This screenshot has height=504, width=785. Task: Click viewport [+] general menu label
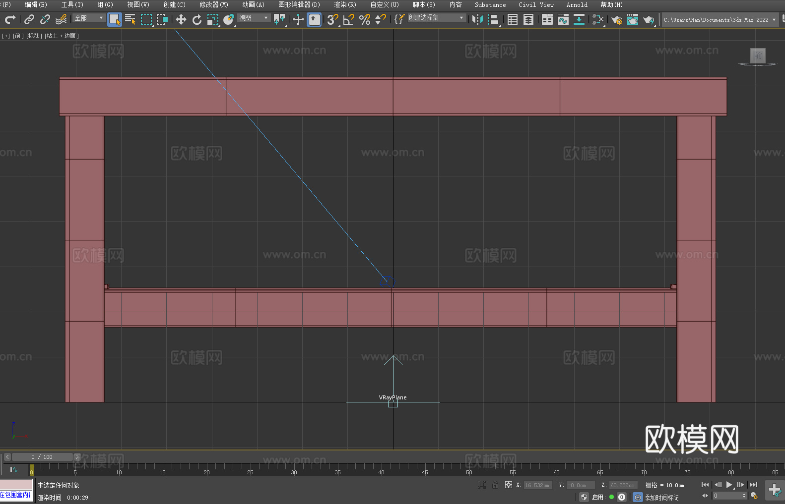(x=6, y=36)
